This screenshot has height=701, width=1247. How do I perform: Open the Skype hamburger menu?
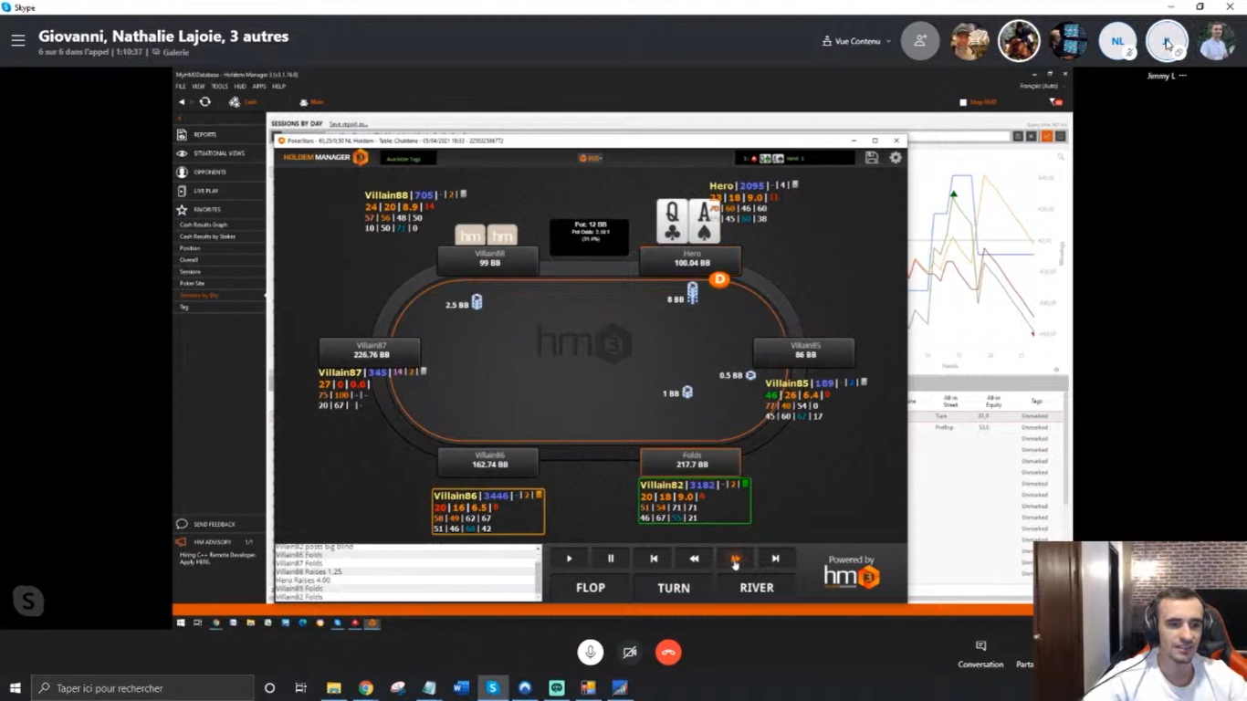(17, 40)
